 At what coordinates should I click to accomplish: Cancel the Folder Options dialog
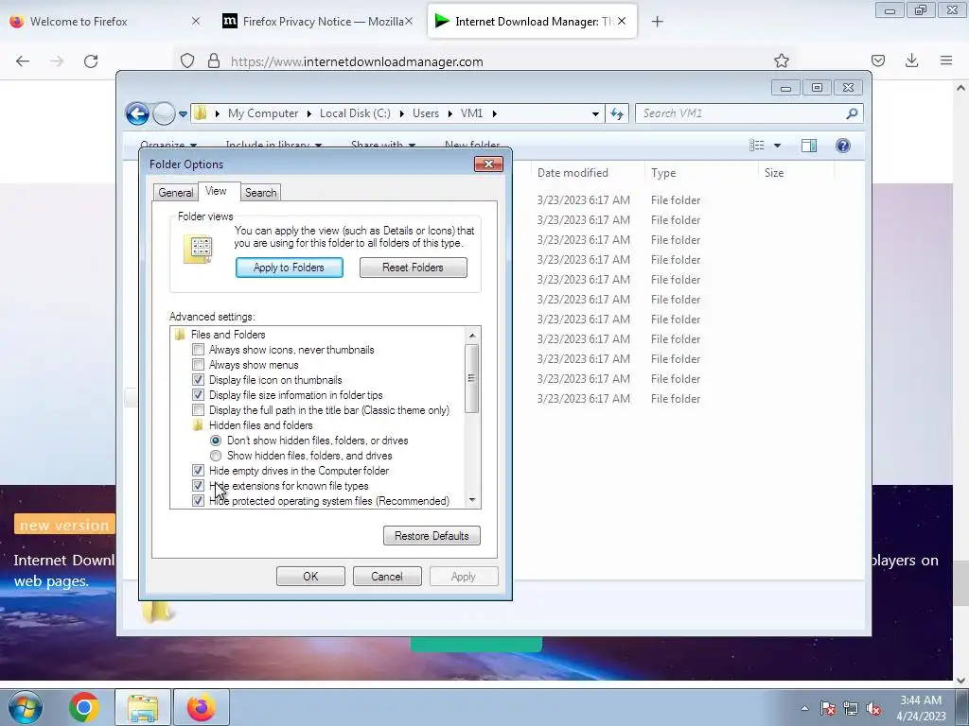click(387, 577)
